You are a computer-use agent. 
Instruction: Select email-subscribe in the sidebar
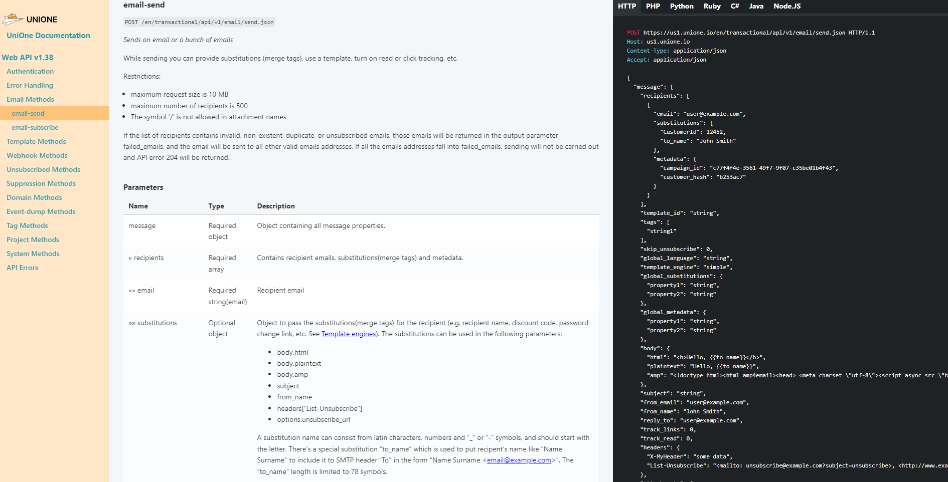pyautogui.click(x=35, y=128)
